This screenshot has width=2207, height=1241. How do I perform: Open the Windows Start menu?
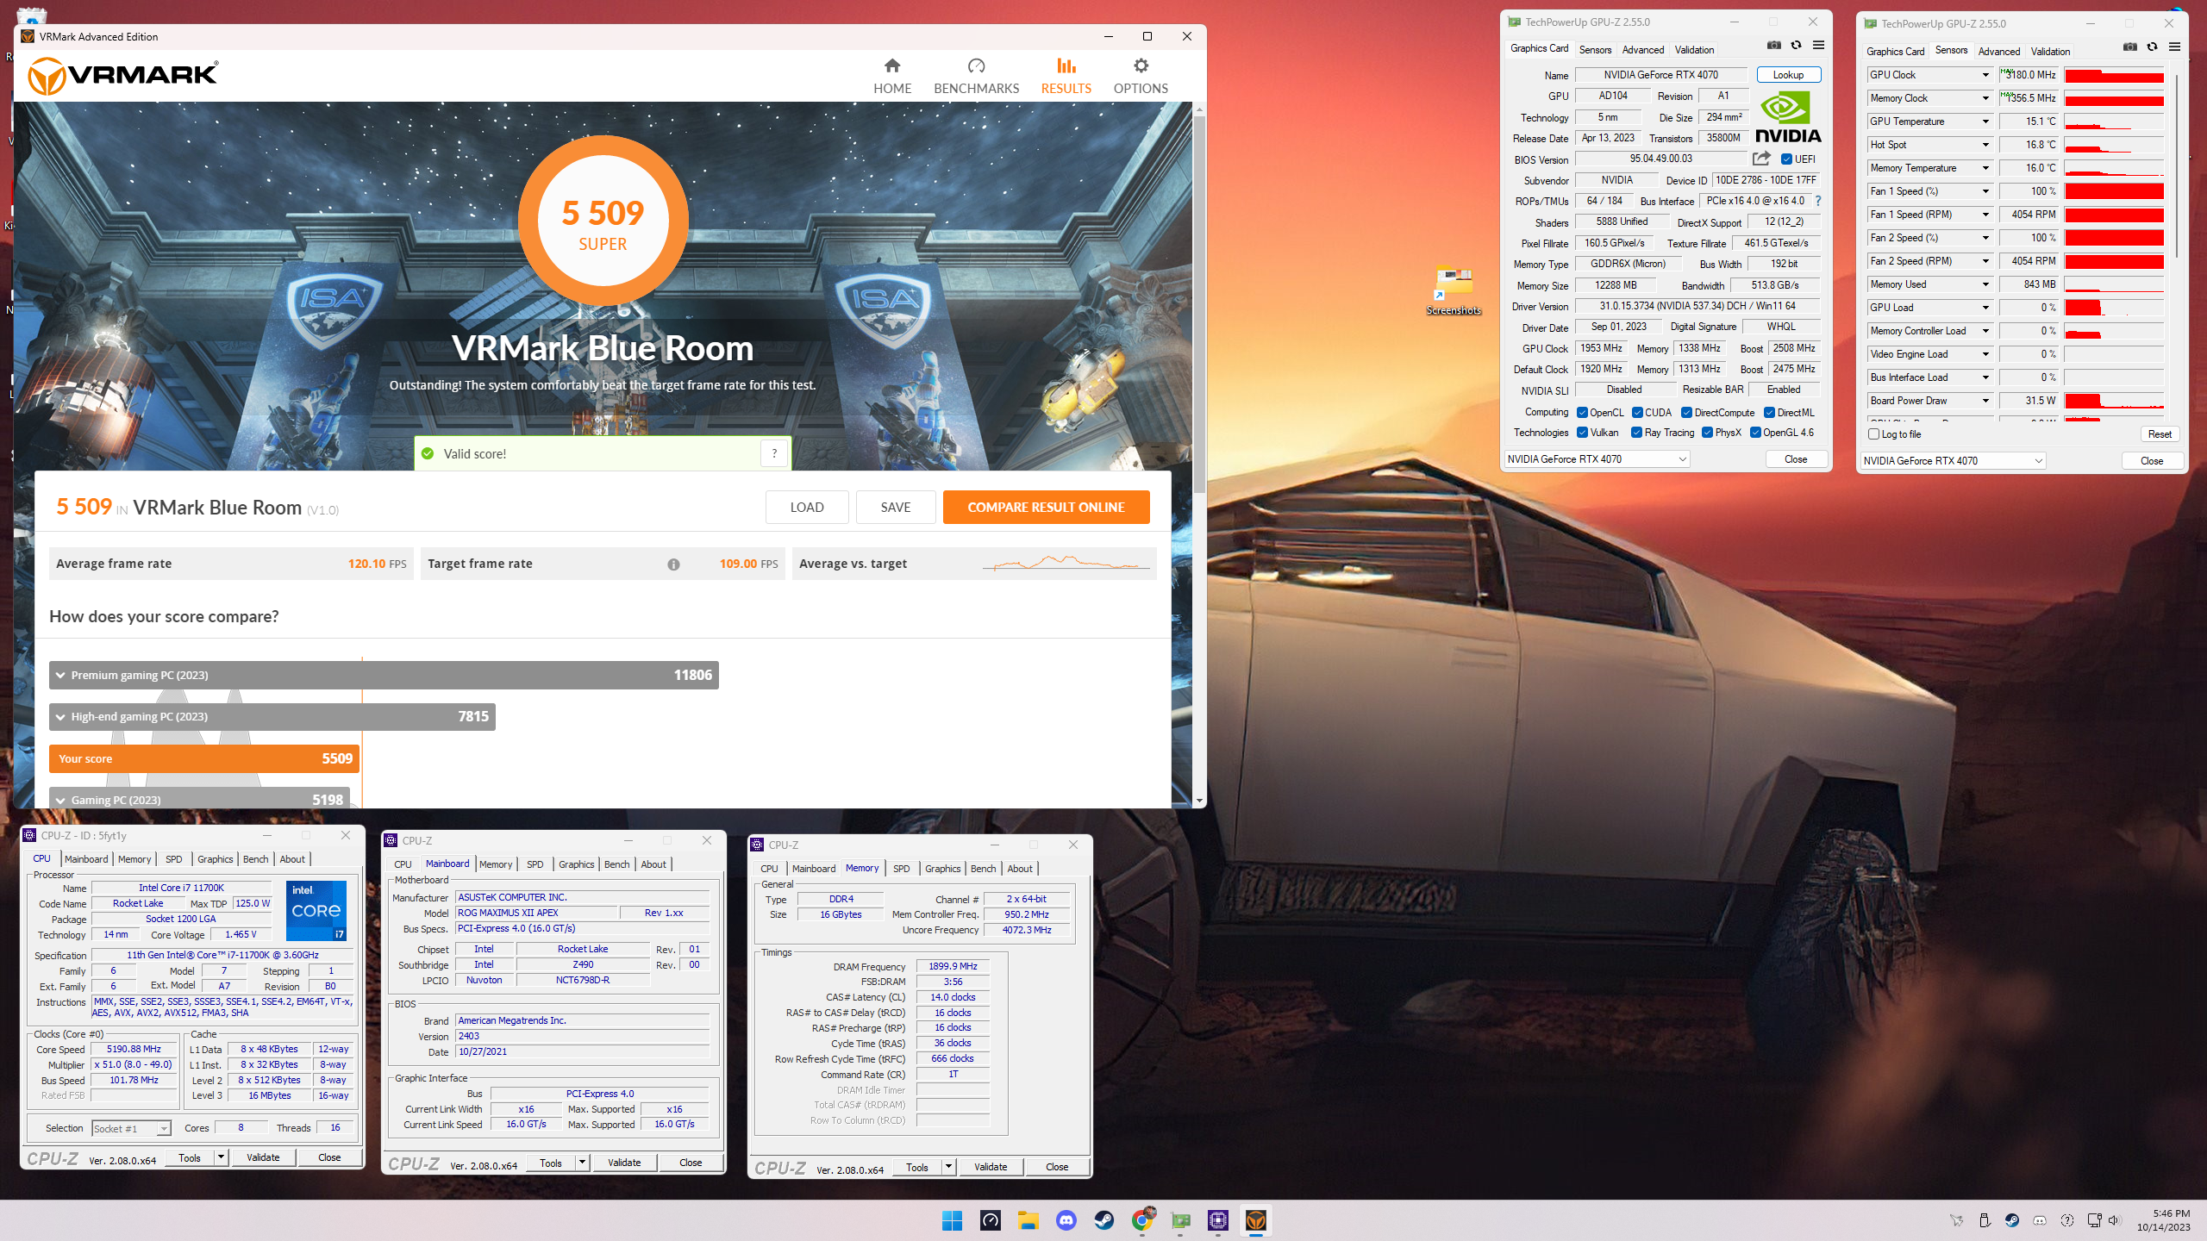point(952,1220)
